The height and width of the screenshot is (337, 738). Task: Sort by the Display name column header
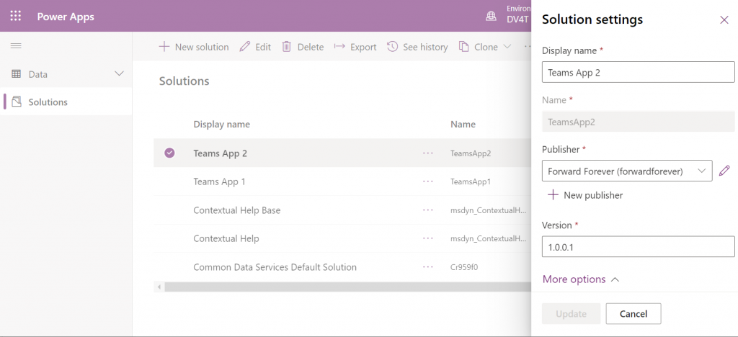click(x=221, y=124)
